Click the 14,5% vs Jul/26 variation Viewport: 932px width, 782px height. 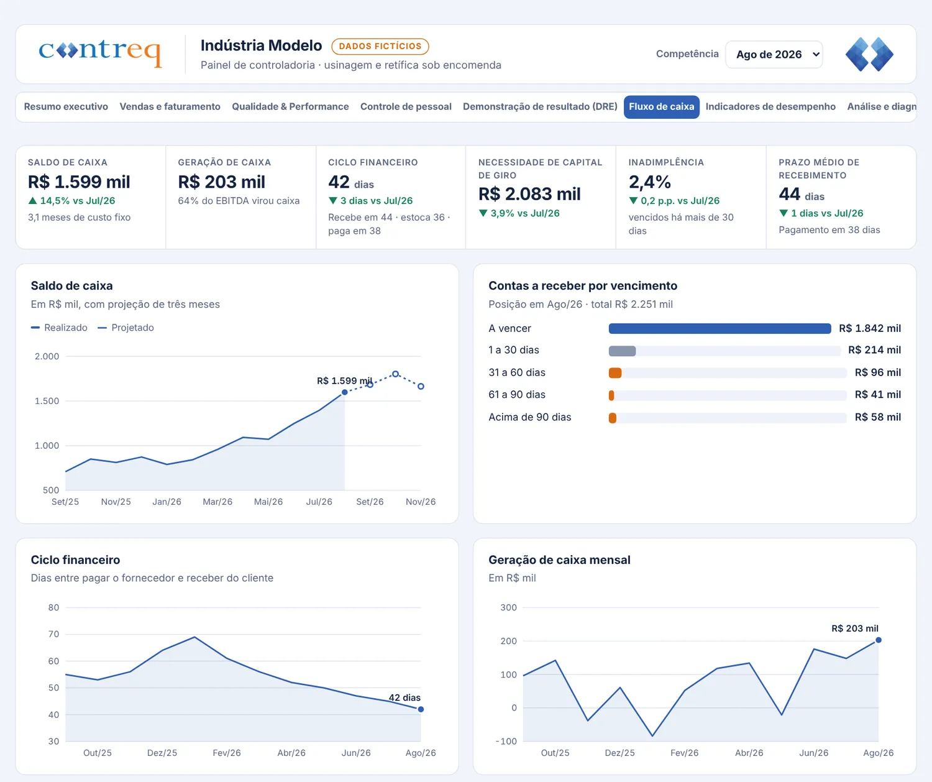click(x=72, y=201)
